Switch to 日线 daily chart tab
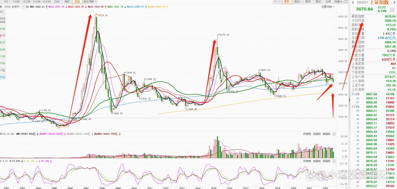This screenshot has height=189, width=397. point(57,2)
